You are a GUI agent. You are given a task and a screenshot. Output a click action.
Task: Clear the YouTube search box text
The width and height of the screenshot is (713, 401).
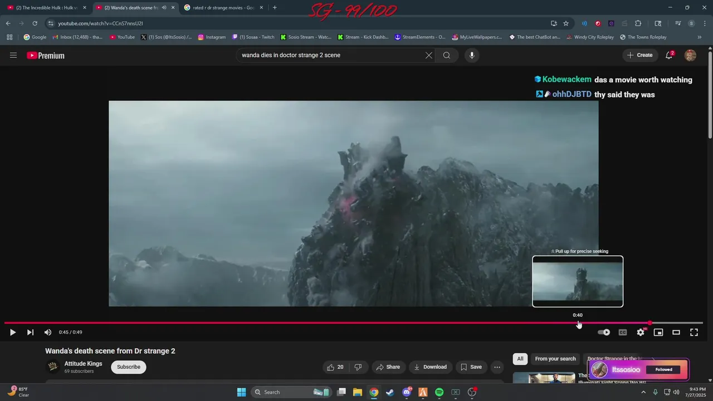429,55
